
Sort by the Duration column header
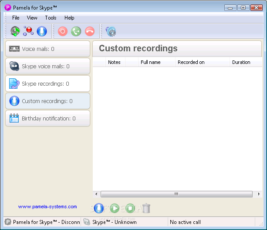(246, 62)
